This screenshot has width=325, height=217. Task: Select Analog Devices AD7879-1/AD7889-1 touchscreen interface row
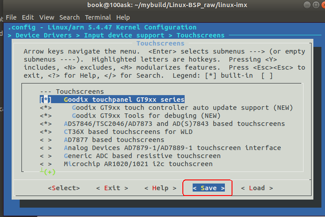160,148
